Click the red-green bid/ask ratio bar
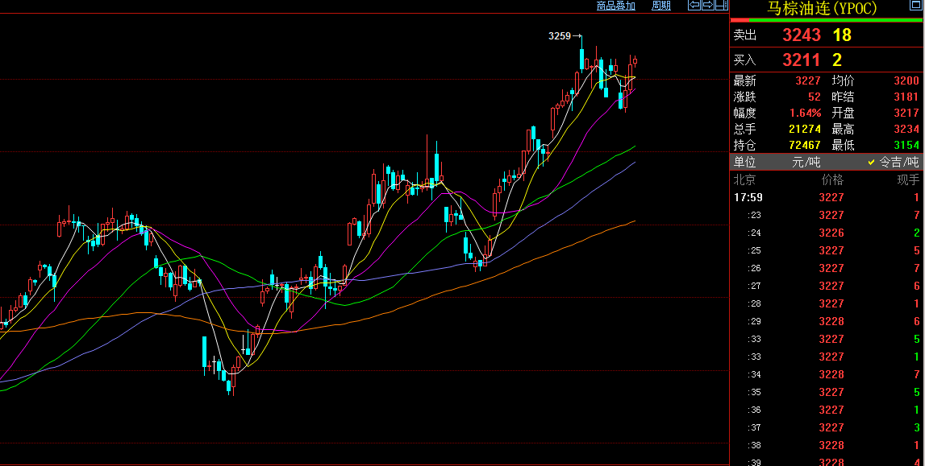Screen dimensions: 925x466 point(827,20)
